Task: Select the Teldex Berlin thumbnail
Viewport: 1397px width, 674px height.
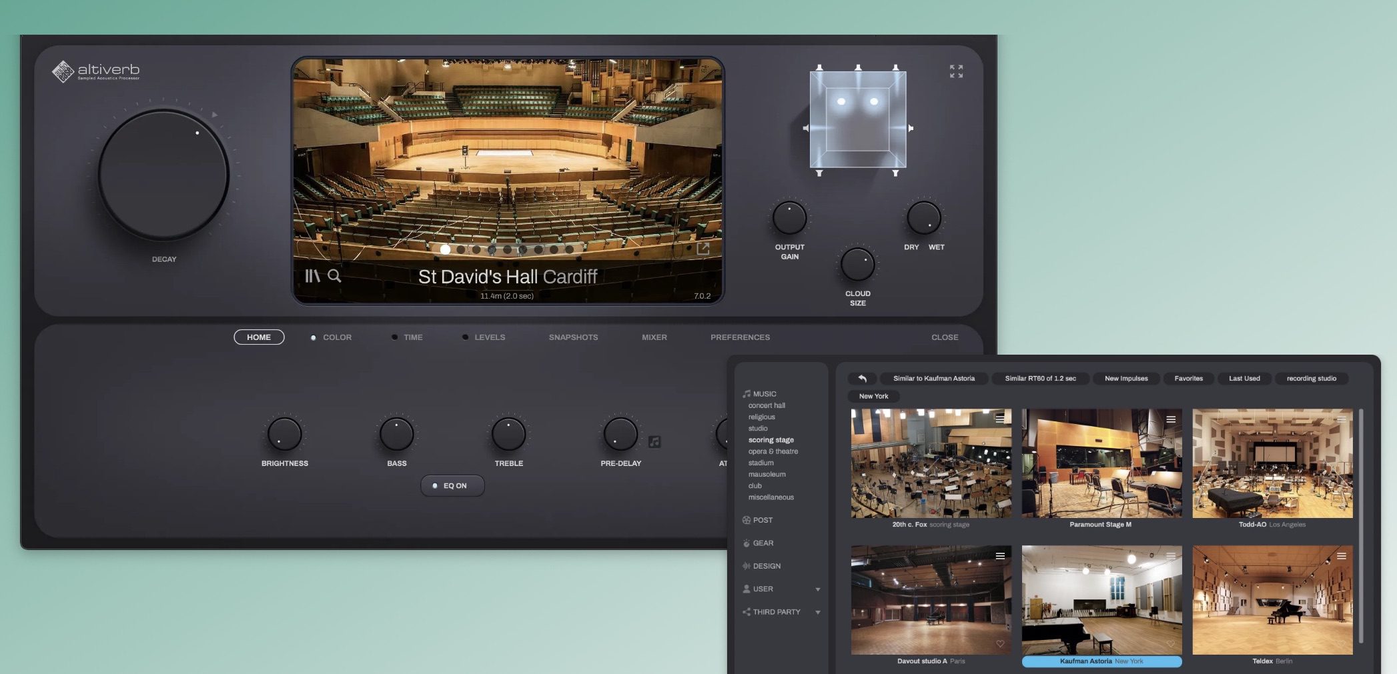Action: (1272, 601)
